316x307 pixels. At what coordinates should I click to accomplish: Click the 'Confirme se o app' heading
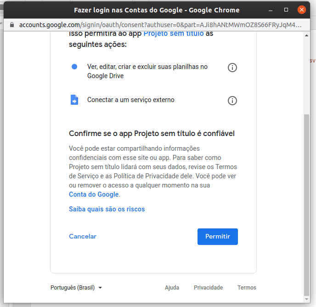point(152,134)
